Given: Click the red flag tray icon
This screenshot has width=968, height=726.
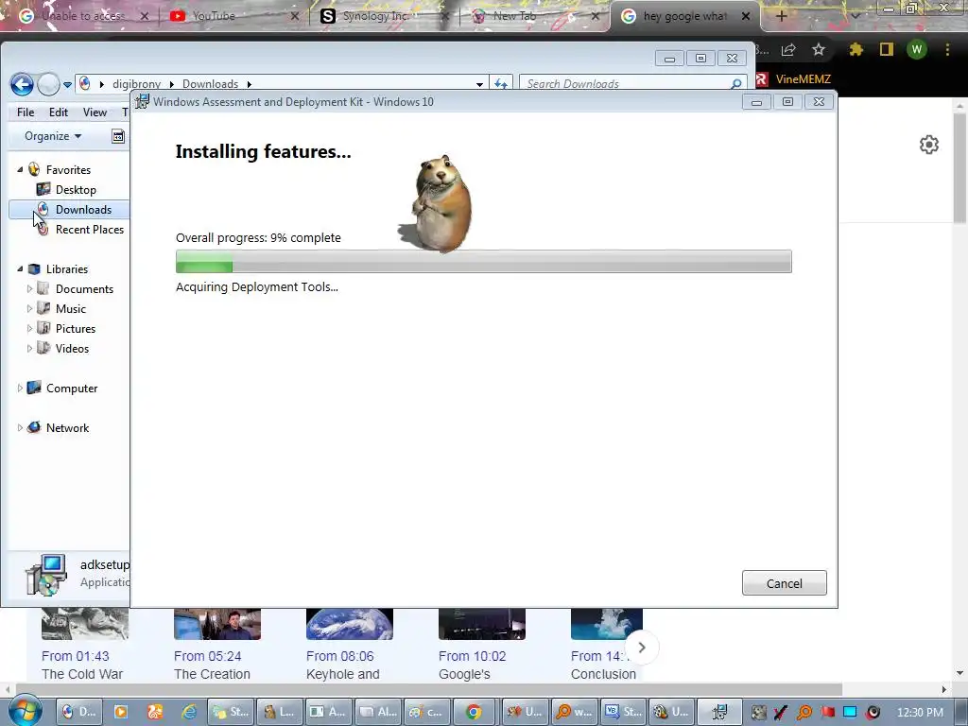Looking at the screenshot, I should pos(827,713).
